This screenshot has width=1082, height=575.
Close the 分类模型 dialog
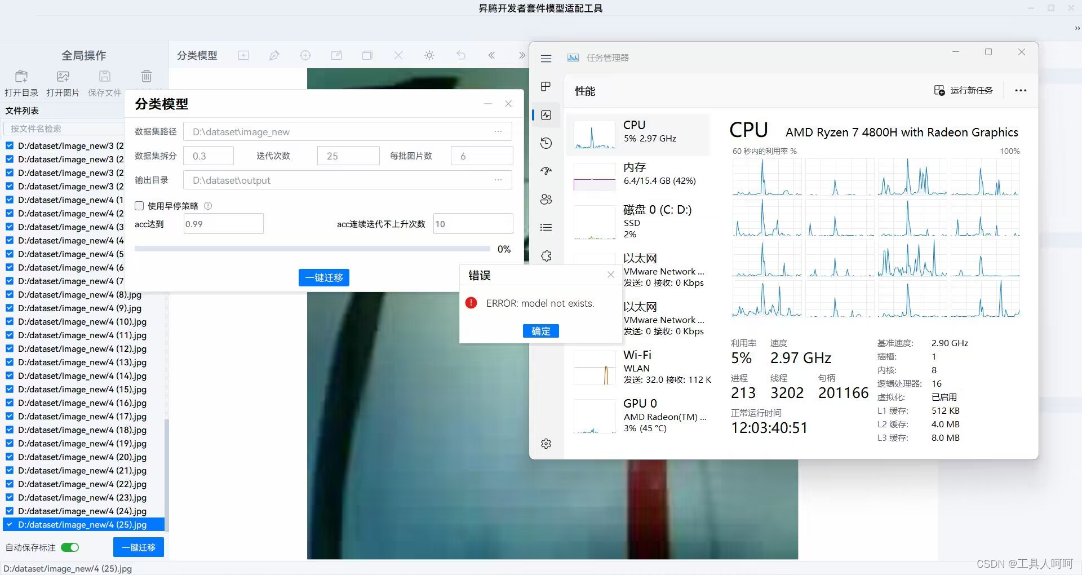click(508, 104)
